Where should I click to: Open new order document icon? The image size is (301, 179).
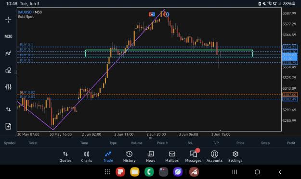(x=8, y=126)
